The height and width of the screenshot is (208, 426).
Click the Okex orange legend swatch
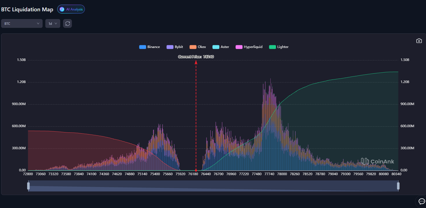pos(193,47)
